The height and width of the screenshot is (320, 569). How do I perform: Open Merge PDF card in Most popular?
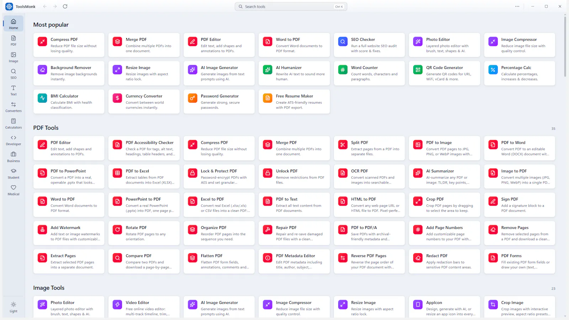click(x=144, y=45)
